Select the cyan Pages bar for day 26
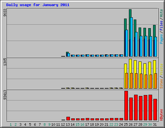Viewport: 165px width, 128px height. (x=131, y=37)
